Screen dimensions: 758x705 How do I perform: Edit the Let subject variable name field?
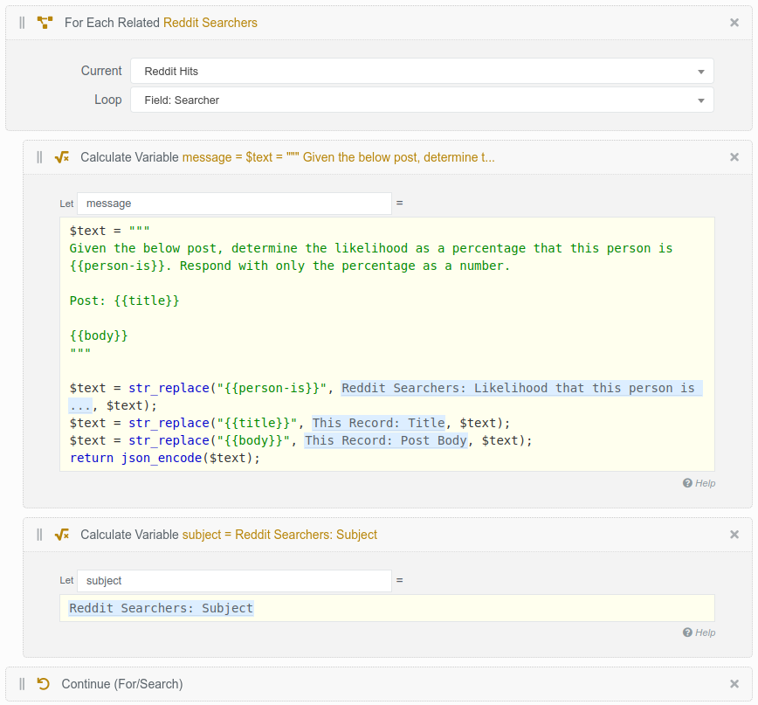[x=234, y=581]
